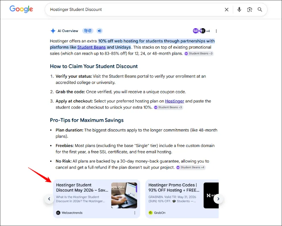
Task: Switch AI Overview to Hindi language
Action: (x=88, y=31)
